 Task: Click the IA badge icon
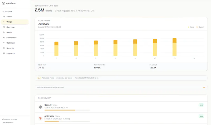point(39,78)
